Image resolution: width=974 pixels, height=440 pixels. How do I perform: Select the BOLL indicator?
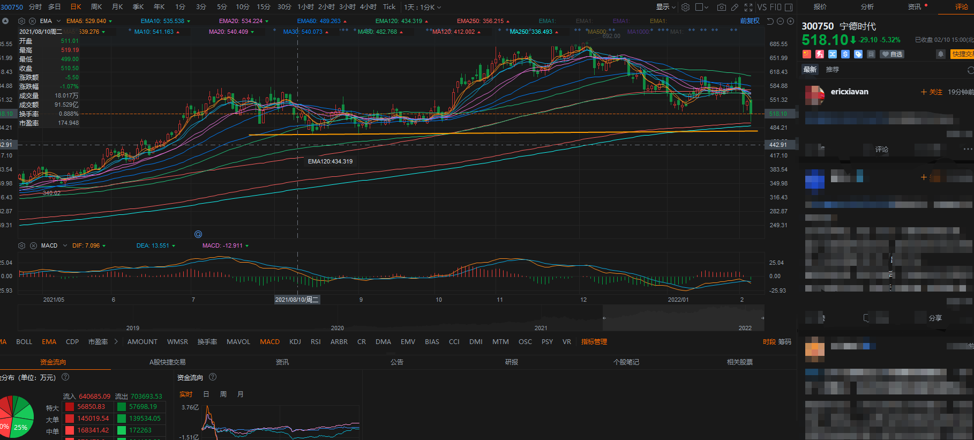click(x=24, y=341)
